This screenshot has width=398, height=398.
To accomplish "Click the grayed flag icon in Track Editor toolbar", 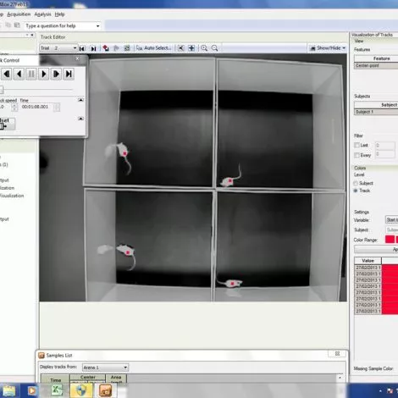I will (116, 48).
